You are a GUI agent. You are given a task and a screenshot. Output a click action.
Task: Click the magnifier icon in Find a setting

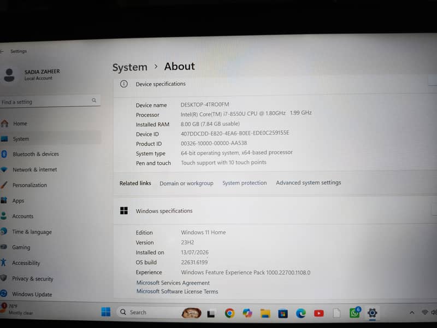(x=94, y=101)
